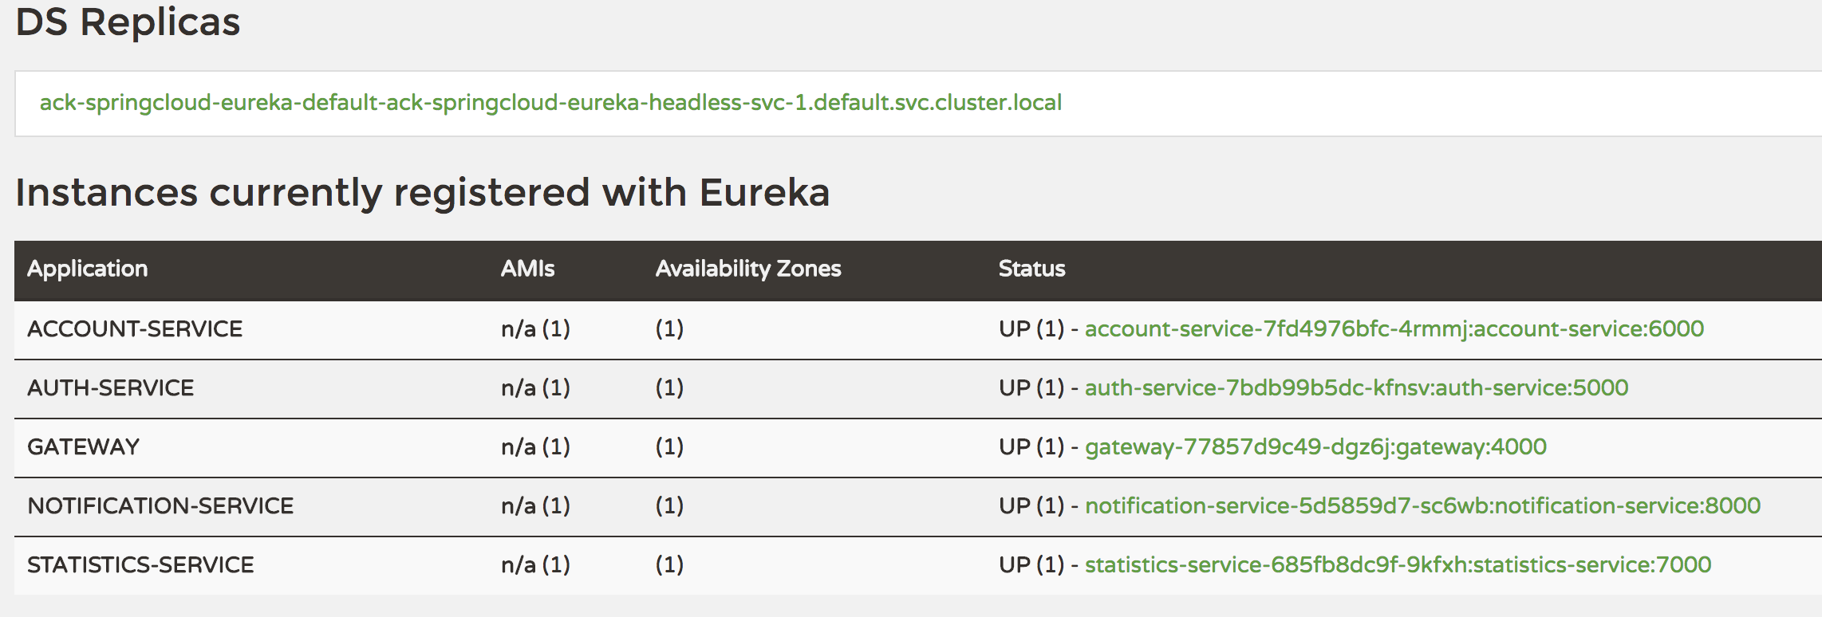The image size is (1822, 617).
Task: Click the GATEWAY application name
Action: point(83,447)
